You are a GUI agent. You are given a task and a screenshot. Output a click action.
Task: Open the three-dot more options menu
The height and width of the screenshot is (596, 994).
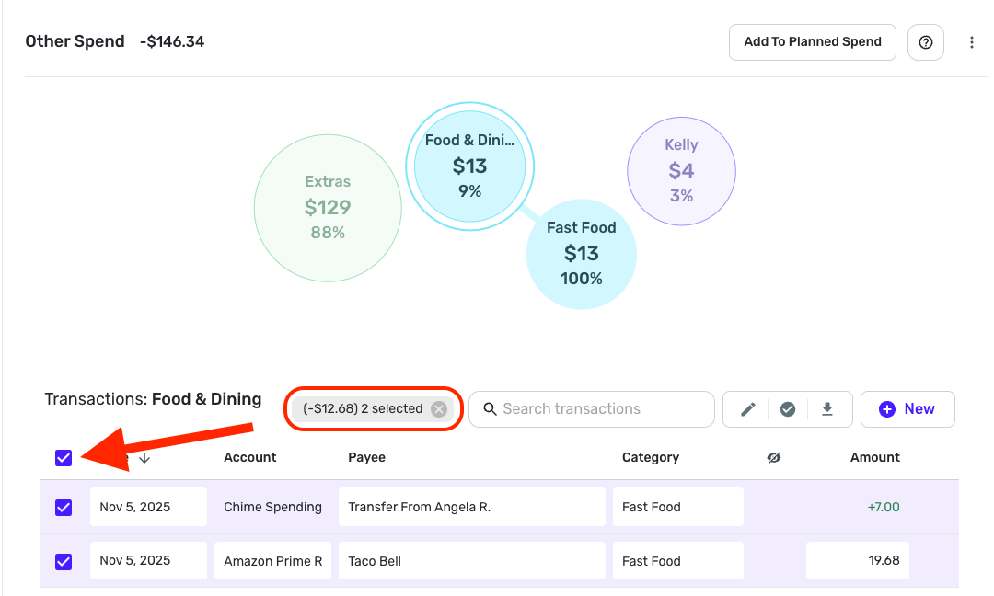coord(972,42)
